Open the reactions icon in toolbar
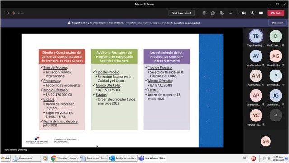Screen dimensions: 289x163 click(222, 13)
